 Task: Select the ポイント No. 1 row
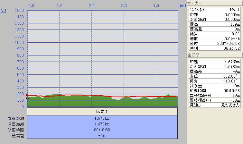click(215, 10)
